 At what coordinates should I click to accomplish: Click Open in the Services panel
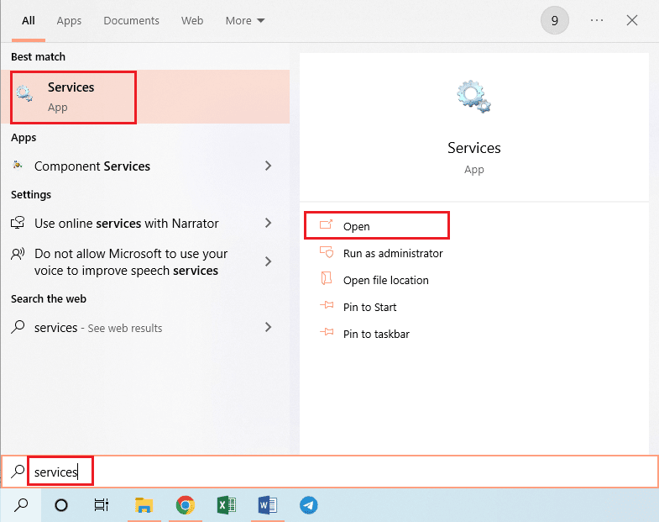coord(357,226)
